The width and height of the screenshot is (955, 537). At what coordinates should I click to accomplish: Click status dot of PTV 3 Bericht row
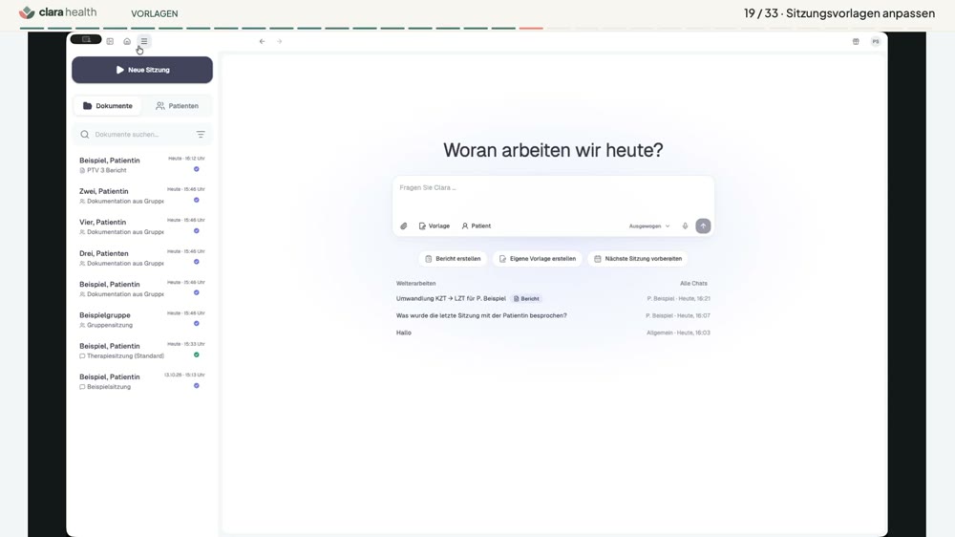[x=196, y=169]
